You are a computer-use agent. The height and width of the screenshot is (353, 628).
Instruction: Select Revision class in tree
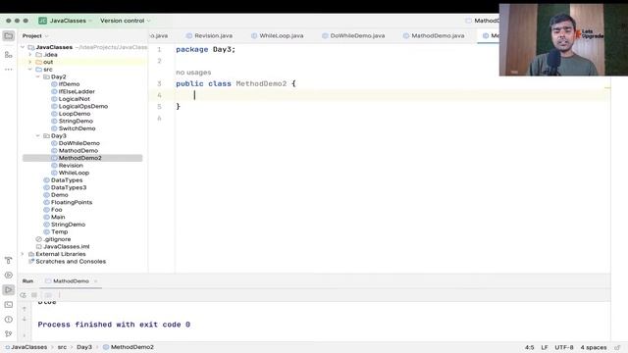(x=71, y=166)
